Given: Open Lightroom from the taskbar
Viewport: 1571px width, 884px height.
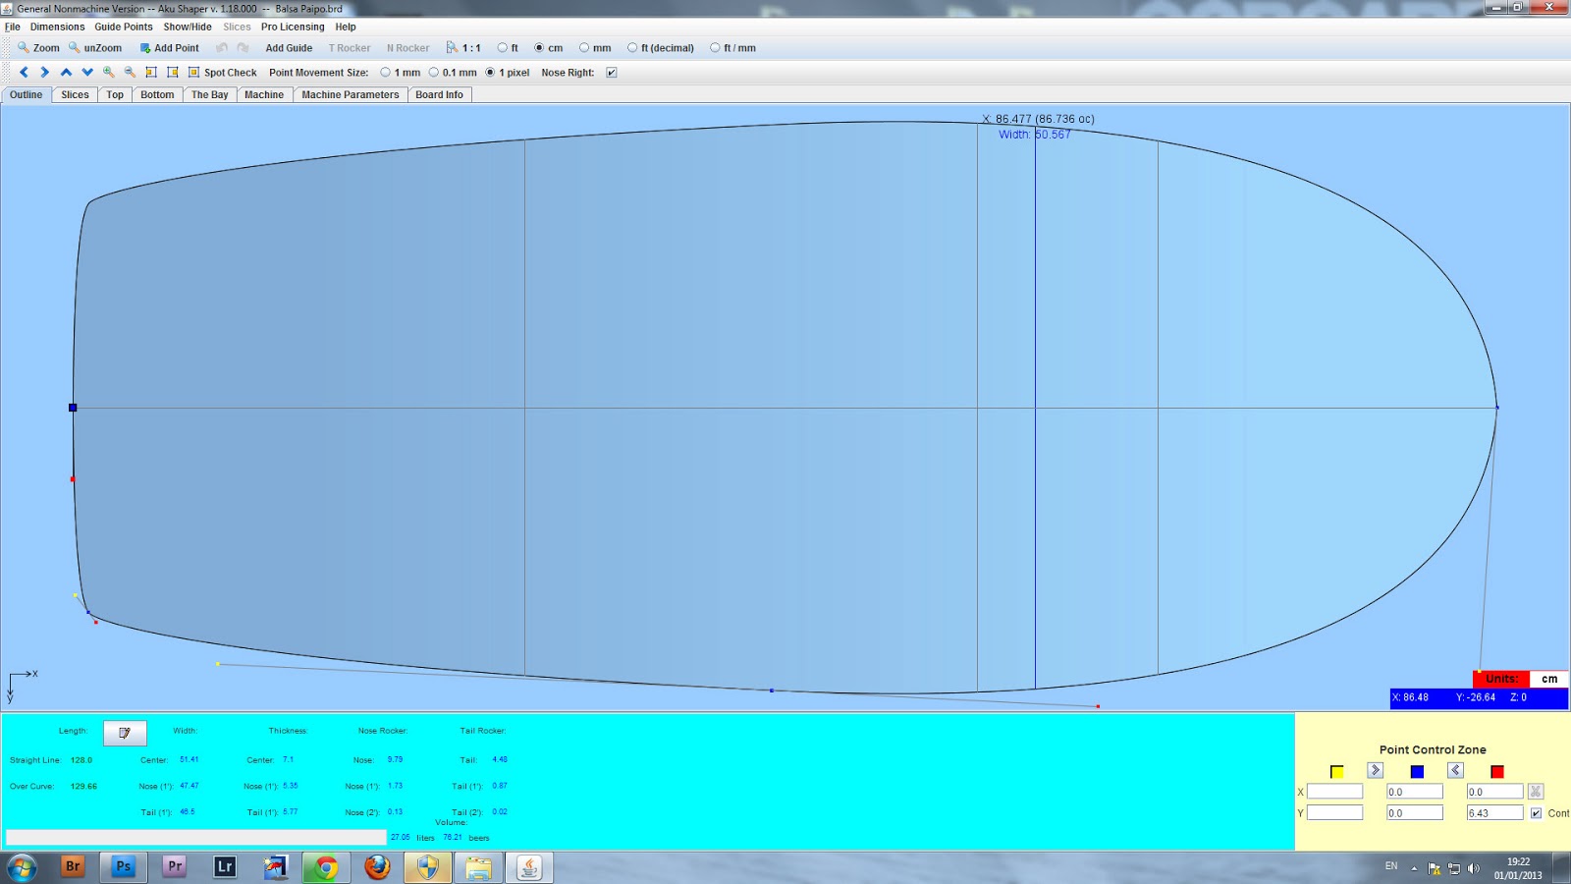Looking at the screenshot, I should [225, 866].
